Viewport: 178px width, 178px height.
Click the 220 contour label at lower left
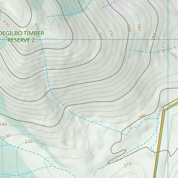(28, 142)
